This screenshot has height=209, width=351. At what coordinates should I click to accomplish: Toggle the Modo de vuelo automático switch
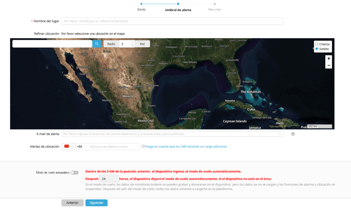click(x=74, y=172)
